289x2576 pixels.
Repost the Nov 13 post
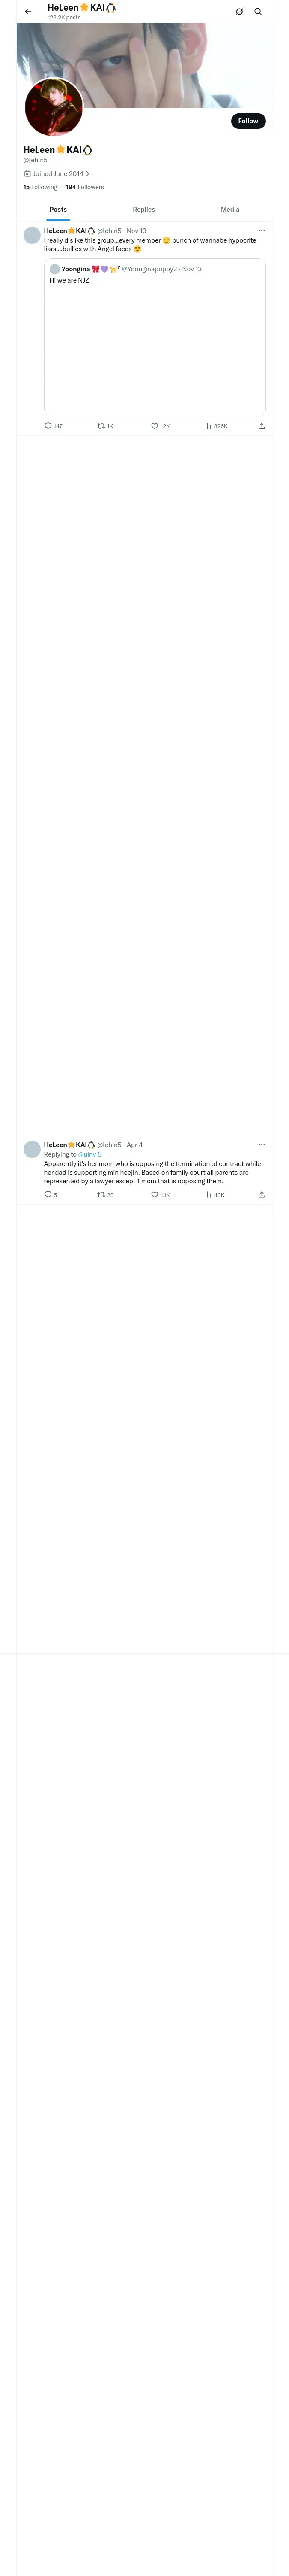(x=101, y=426)
